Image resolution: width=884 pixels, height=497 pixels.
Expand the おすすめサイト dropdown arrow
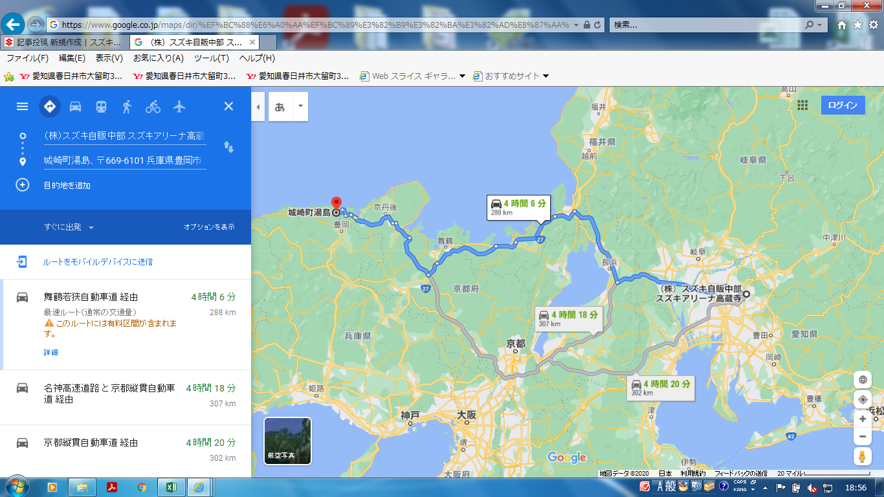[x=546, y=76]
